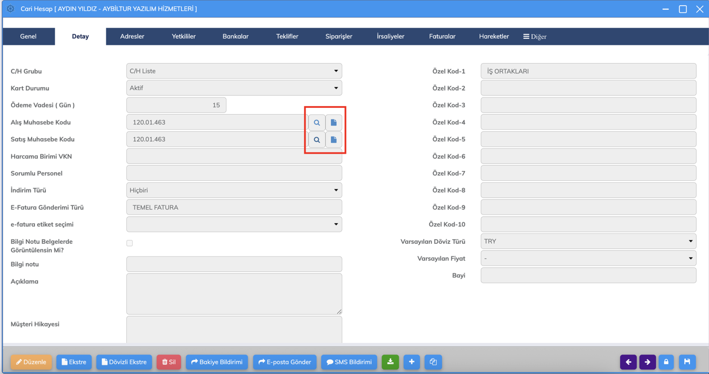Viewport: 709px width, 374px height.
Task: Click the blue plus icon button
Action: coord(411,362)
